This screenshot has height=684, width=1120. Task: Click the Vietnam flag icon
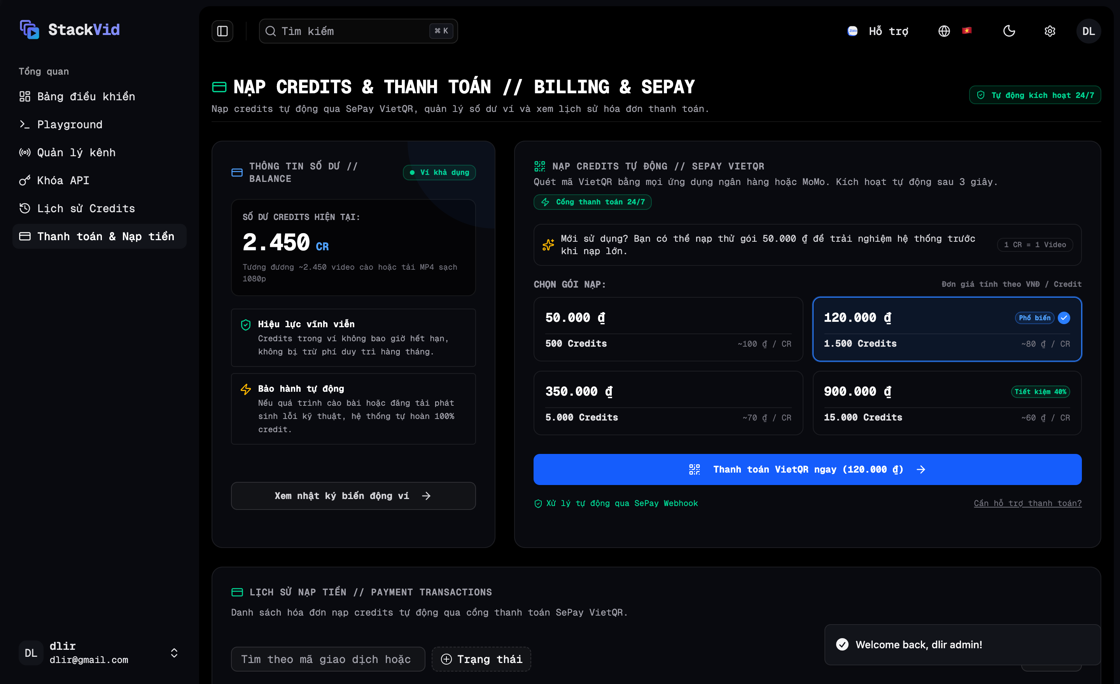click(x=967, y=31)
